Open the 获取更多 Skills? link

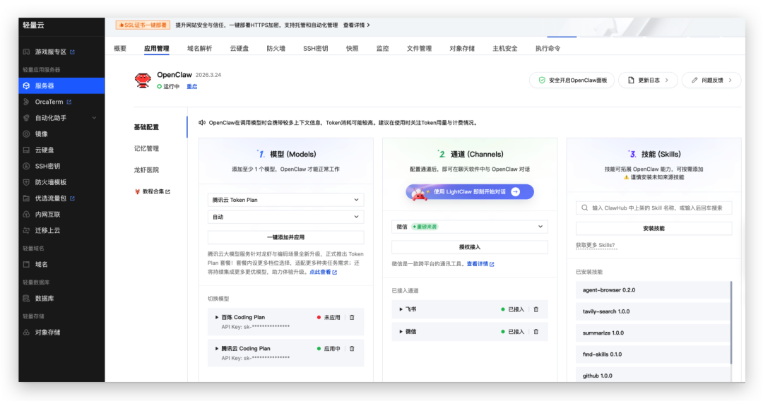coord(595,246)
